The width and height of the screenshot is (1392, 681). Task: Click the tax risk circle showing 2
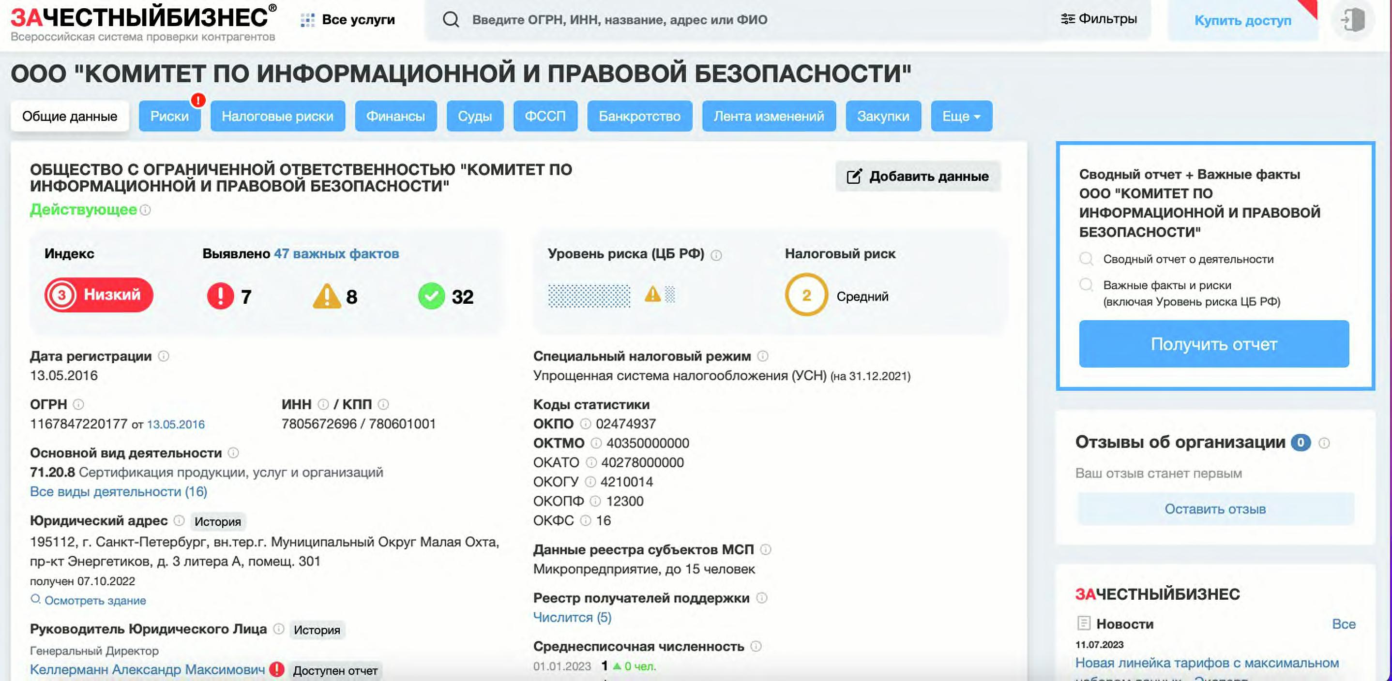point(806,295)
